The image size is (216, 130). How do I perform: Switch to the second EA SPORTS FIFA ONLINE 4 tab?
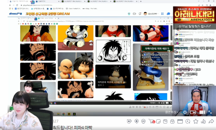pos(99,1)
